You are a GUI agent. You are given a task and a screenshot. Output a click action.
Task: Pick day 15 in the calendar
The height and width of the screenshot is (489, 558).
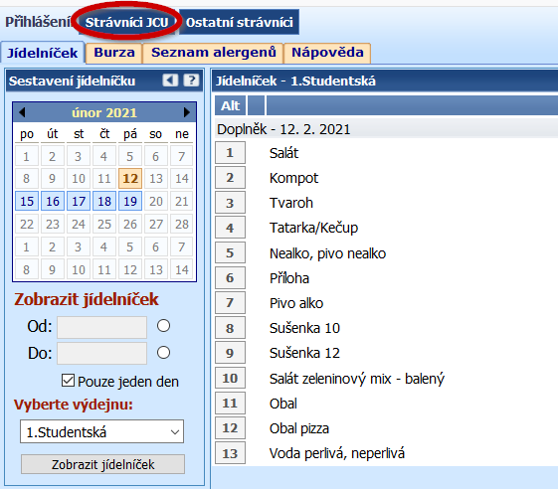pyautogui.click(x=27, y=202)
